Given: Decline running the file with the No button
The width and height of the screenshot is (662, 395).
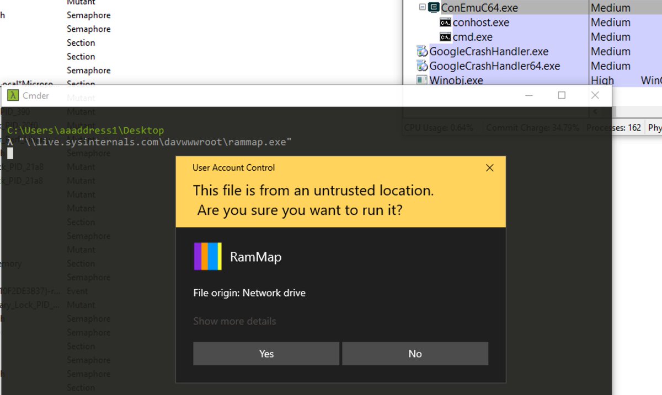Looking at the screenshot, I should (415, 354).
